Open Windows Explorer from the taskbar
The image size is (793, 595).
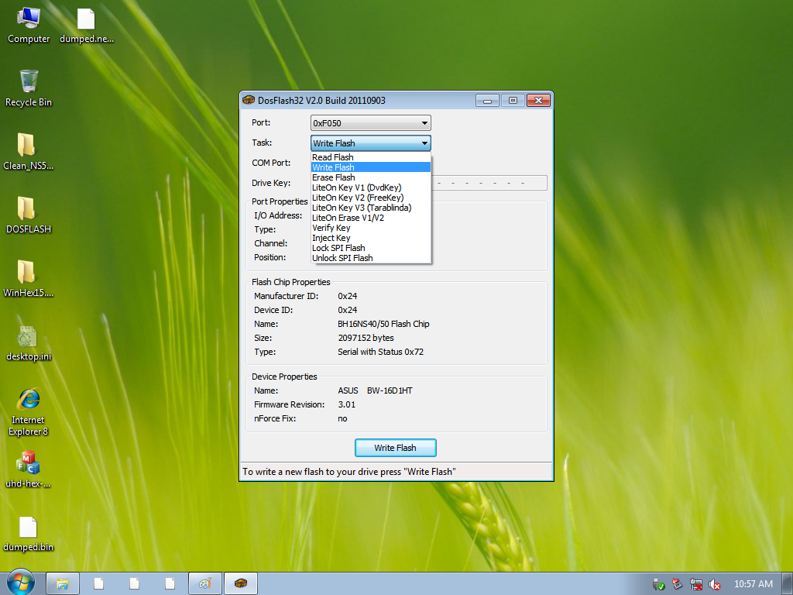click(x=63, y=583)
